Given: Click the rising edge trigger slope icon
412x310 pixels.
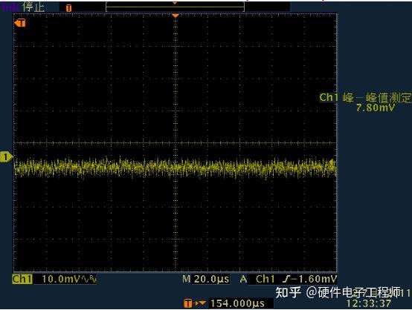Looking at the screenshot, I should click(x=286, y=279).
